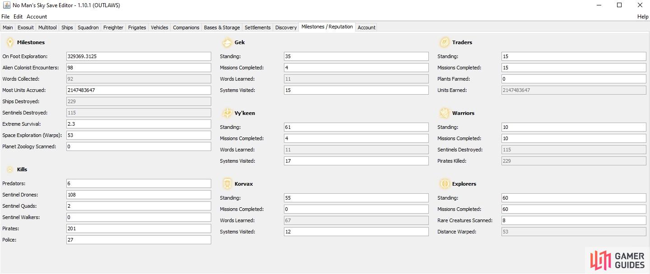Switch to the Account tab

[367, 27]
